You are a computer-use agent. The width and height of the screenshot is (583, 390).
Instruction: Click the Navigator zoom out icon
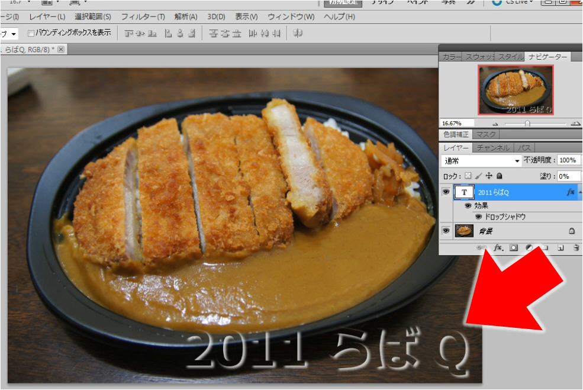tap(495, 124)
